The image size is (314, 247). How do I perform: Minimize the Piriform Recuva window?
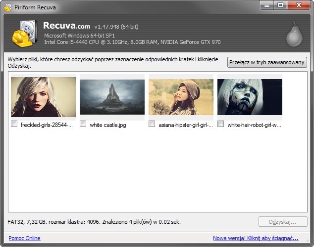click(266, 5)
